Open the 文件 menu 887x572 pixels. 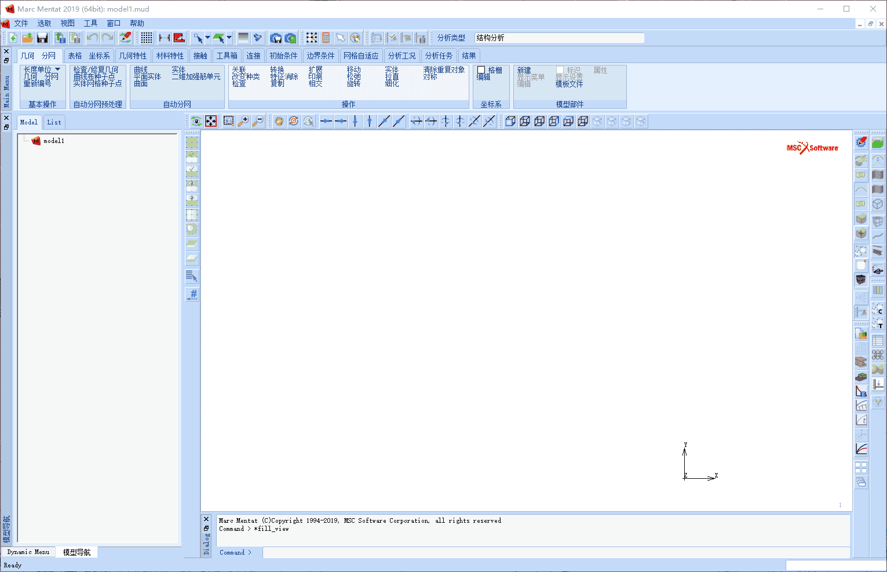coord(21,23)
